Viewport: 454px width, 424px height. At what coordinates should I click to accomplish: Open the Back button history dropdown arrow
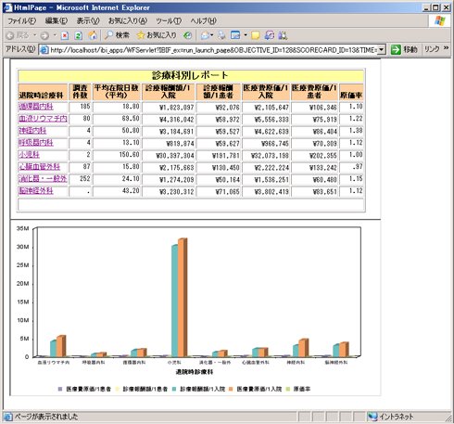click(35, 35)
